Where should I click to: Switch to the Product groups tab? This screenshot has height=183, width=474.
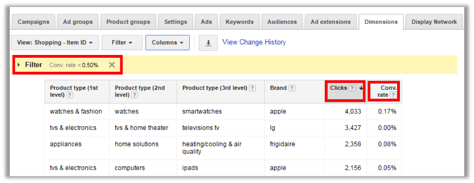pyautogui.click(x=128, y=22)
